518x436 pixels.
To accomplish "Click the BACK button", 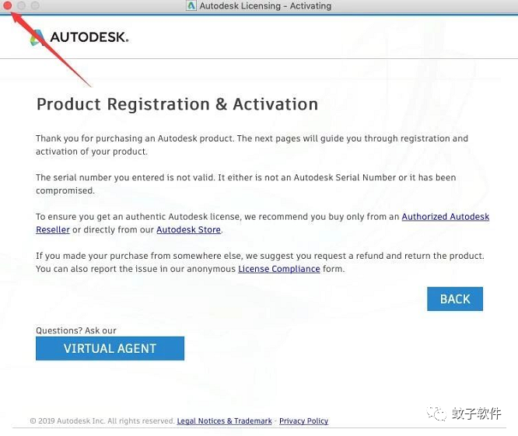I will [454, 298].
